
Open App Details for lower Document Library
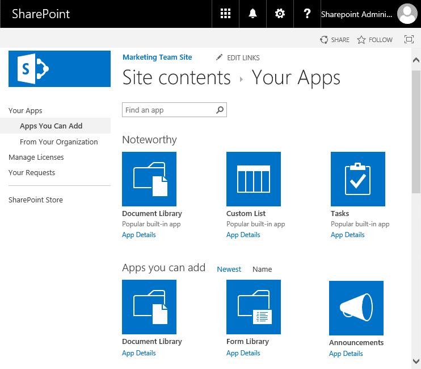[x=139, y=353]
